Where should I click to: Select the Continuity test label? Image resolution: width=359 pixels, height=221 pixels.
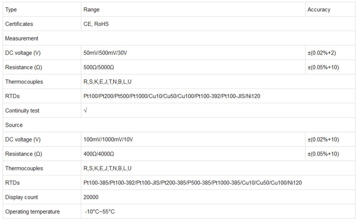[x=22, y=110]
